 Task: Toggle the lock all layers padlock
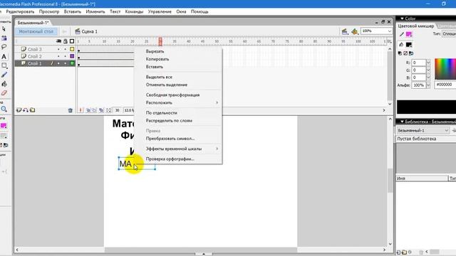coord(66,41)
